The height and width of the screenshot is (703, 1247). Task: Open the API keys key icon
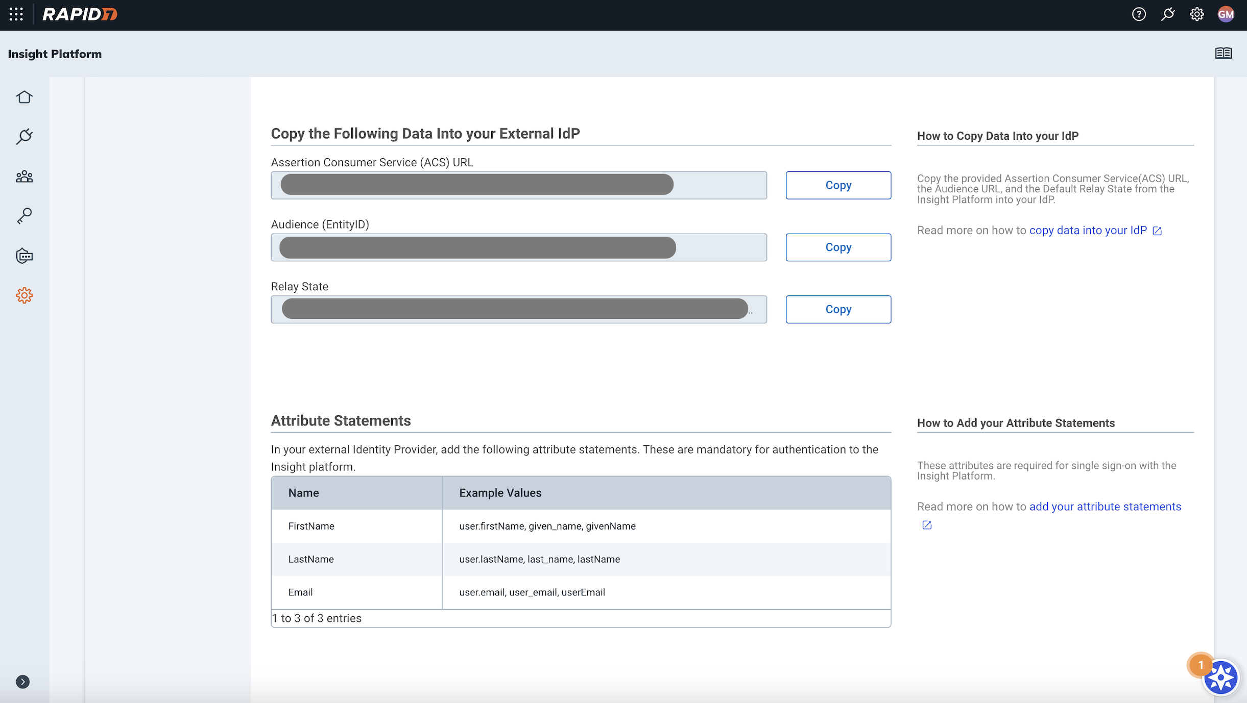[x=24, y=216]
